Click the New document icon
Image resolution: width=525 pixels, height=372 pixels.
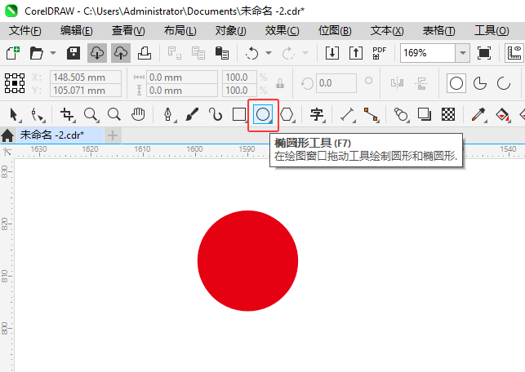pos(13,53)
